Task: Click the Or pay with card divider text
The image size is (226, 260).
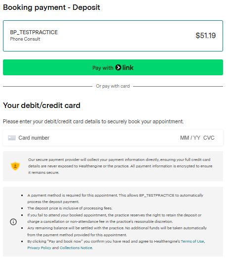Action: pos(113,86)
